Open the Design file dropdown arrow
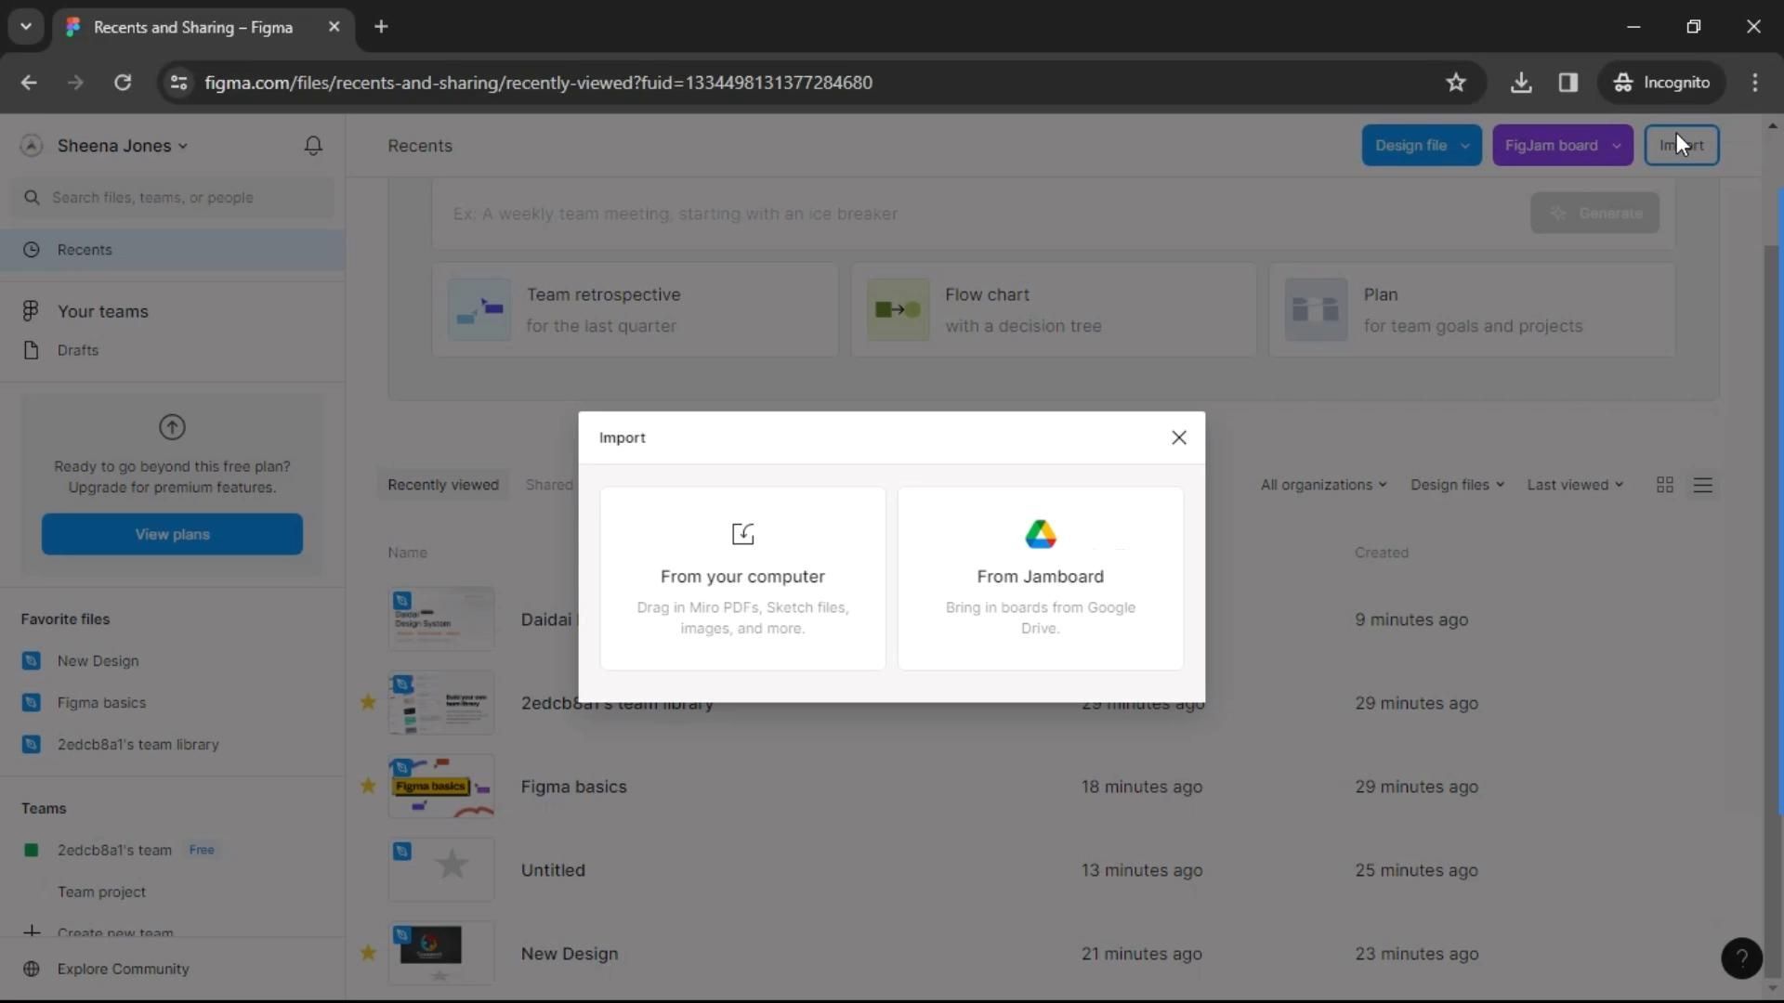The height and width of the screenshot is (1003, 1784). click(1464, 146)
